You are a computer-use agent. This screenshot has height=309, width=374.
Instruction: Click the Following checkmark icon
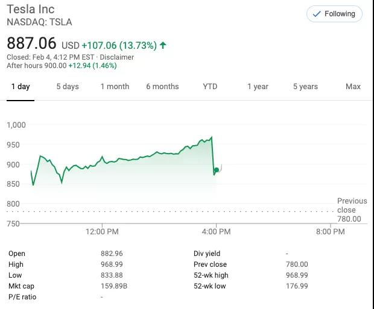tap(317, 14)
